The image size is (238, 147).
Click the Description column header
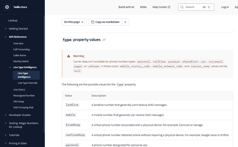(99, 96)
